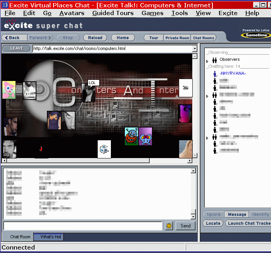Click the LEAVE button

point(17,48)
